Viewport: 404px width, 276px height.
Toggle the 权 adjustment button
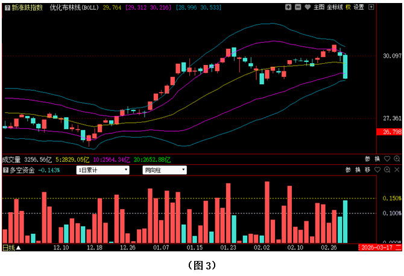click(x=348, y=7)
